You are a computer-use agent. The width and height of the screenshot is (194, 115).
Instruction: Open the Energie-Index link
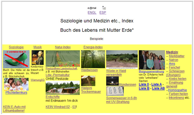93,47
